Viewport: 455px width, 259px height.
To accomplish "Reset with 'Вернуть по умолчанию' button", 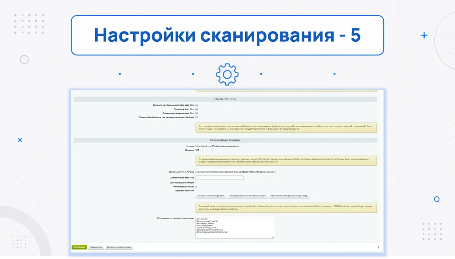I will [119, 247].
